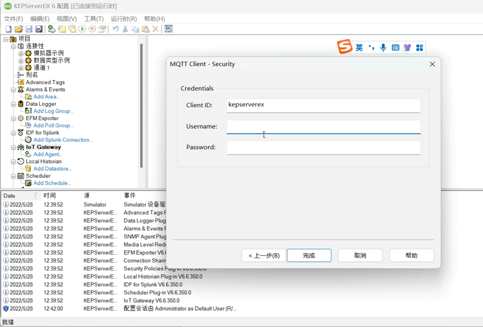Launch the Quick Client (QC) toolbar icon

[x=169, y=29]
